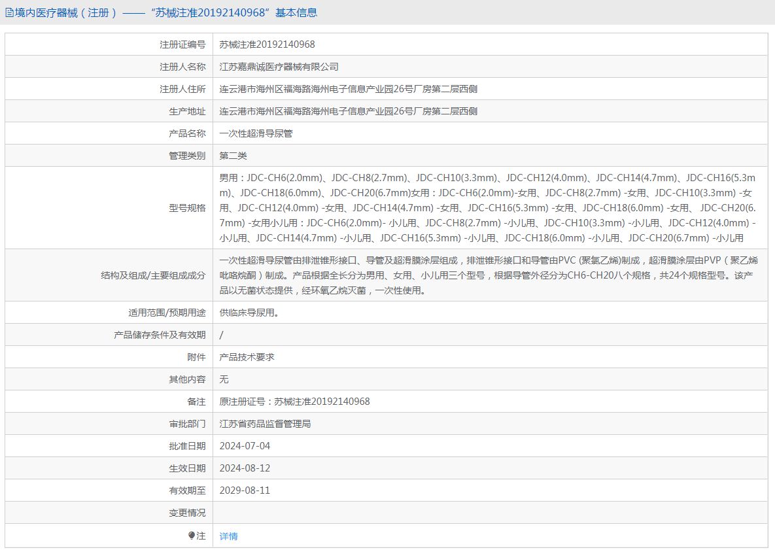775x550 pixels.
Task: Select the 生效日期 label
Action: 187,468
